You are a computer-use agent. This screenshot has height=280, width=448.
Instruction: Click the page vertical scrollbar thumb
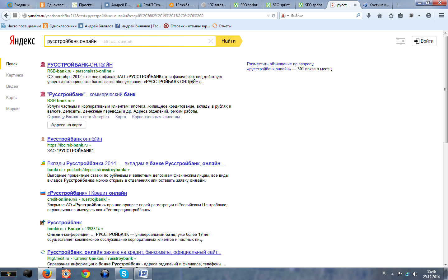click(x=445, y=89)
